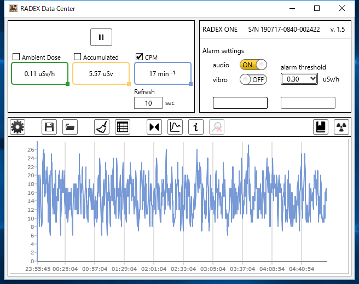Open the book/manual icon

[x=321, y=127]
